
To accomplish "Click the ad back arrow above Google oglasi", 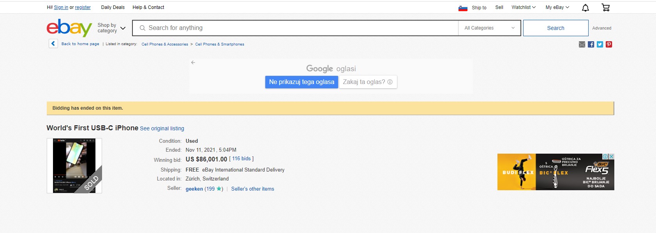I will tap(193, 62).
